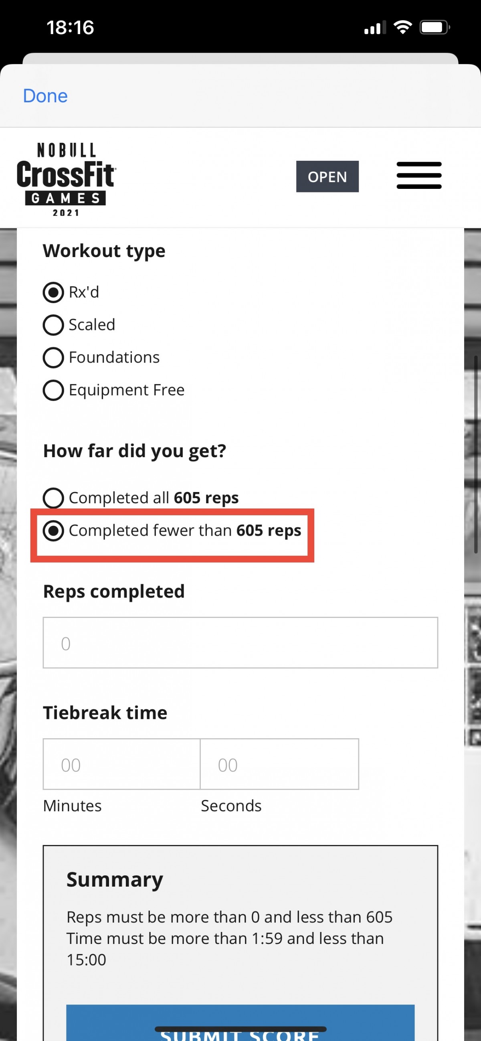Focus the Reps completed input field
This screenshot has width=481, height=1041.
click(x=240, y=642)
